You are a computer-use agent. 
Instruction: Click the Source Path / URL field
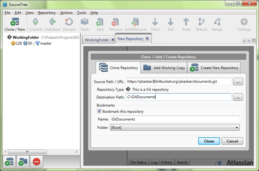178,81
